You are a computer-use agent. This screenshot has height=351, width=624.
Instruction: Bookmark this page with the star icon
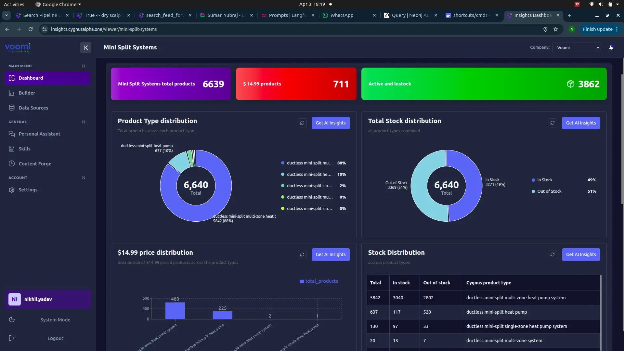[556, 29]
